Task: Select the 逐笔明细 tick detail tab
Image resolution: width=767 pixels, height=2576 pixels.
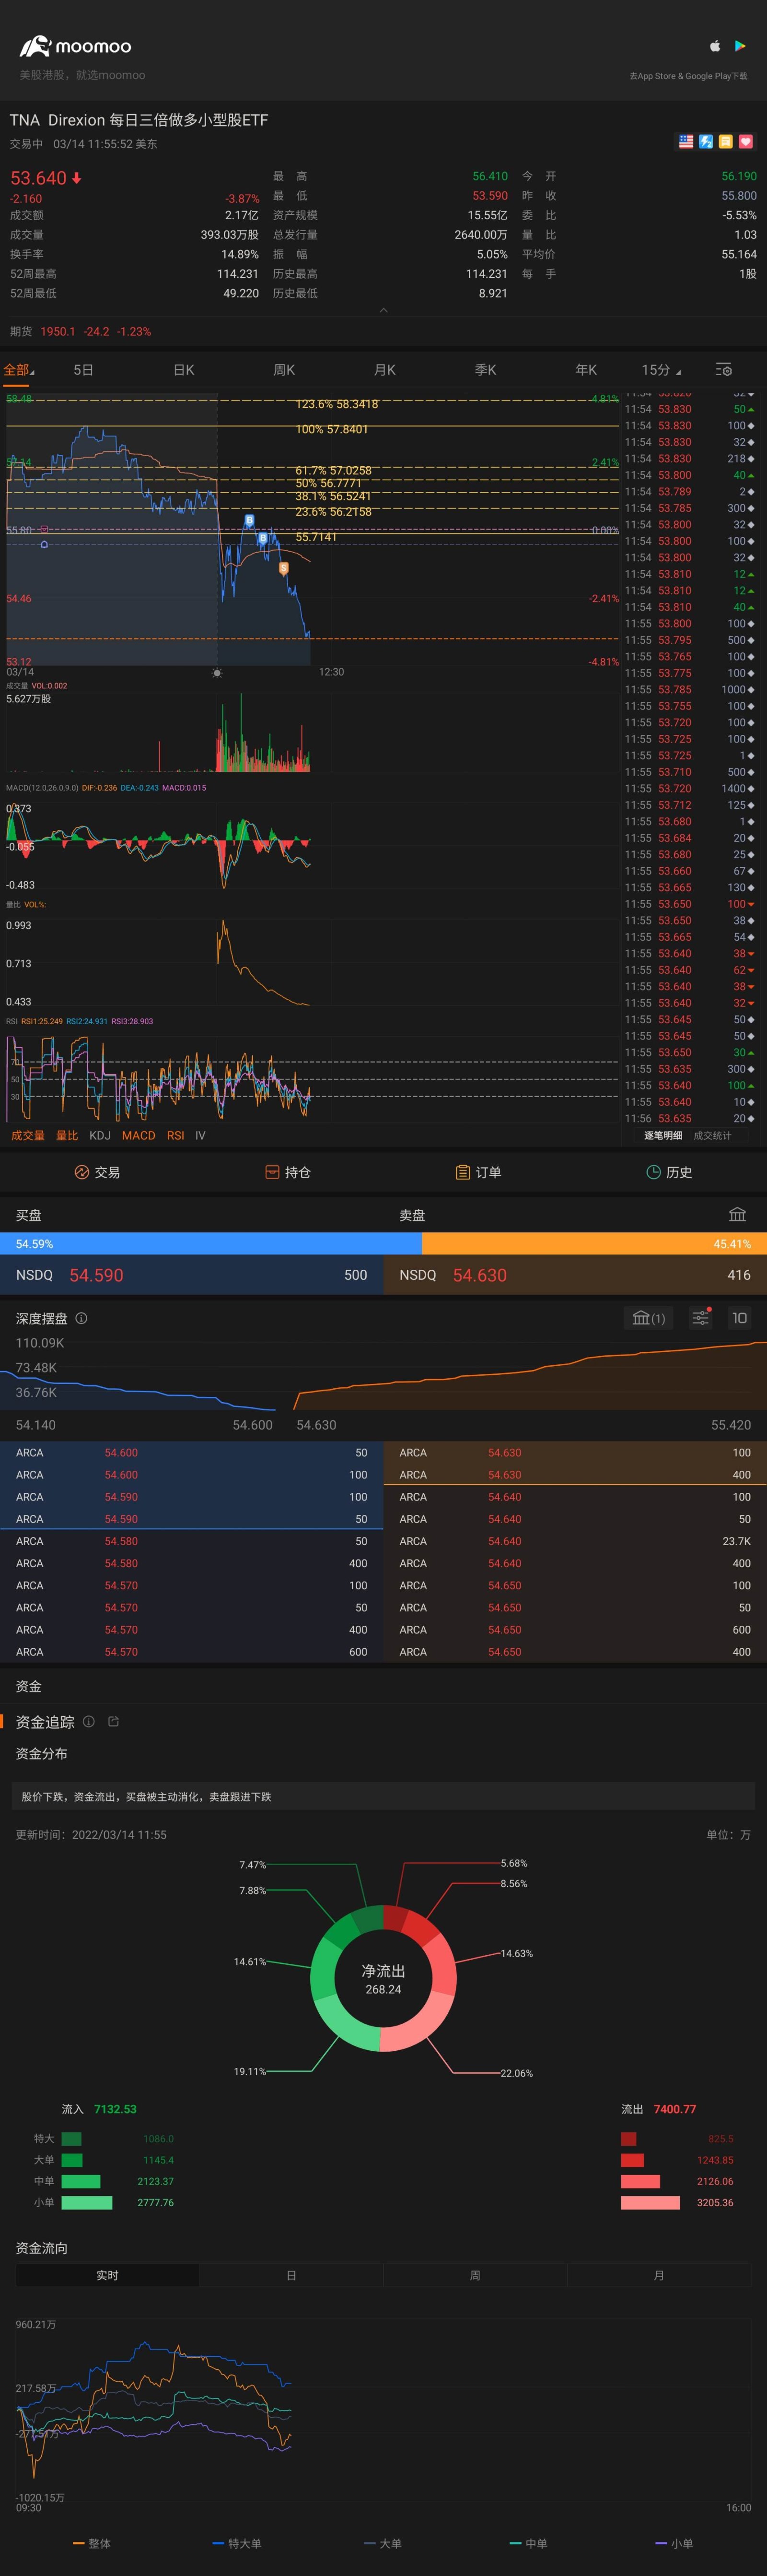Action: 663,1135
